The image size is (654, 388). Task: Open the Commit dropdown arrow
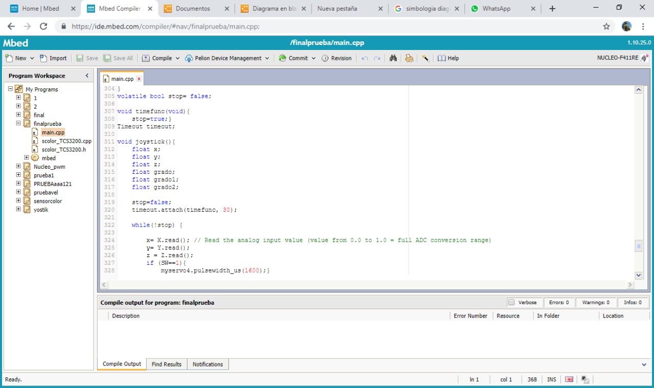tap(313, 58)
